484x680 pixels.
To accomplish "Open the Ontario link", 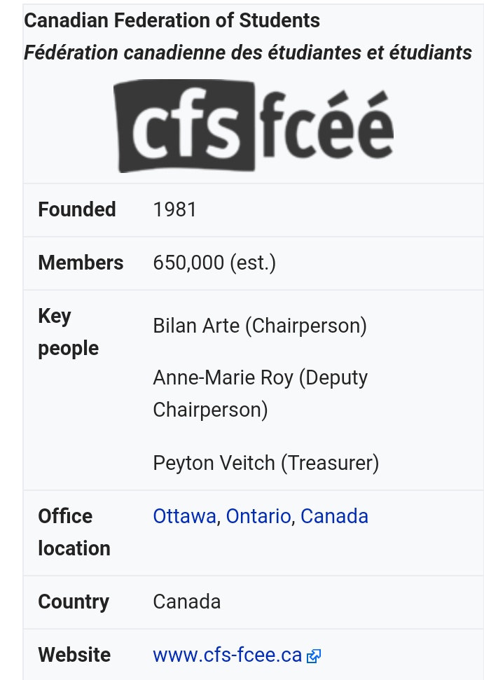I will [x=258, y=516].
